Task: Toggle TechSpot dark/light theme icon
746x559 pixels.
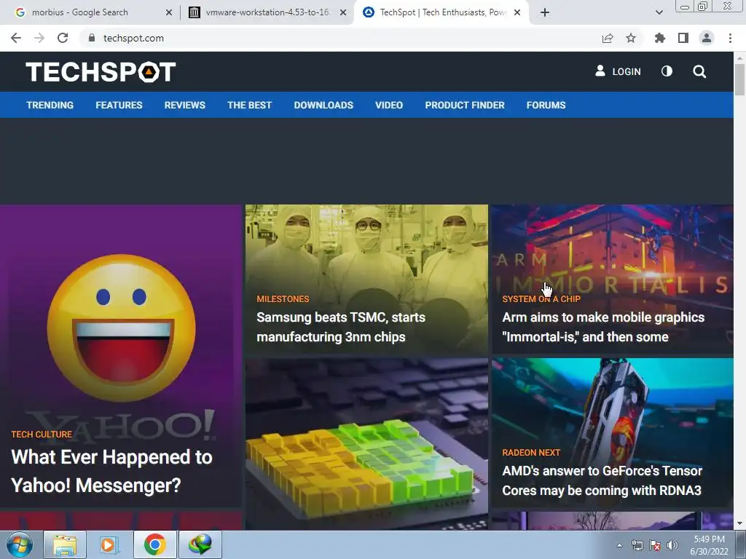Action: [x=667, y=71]
